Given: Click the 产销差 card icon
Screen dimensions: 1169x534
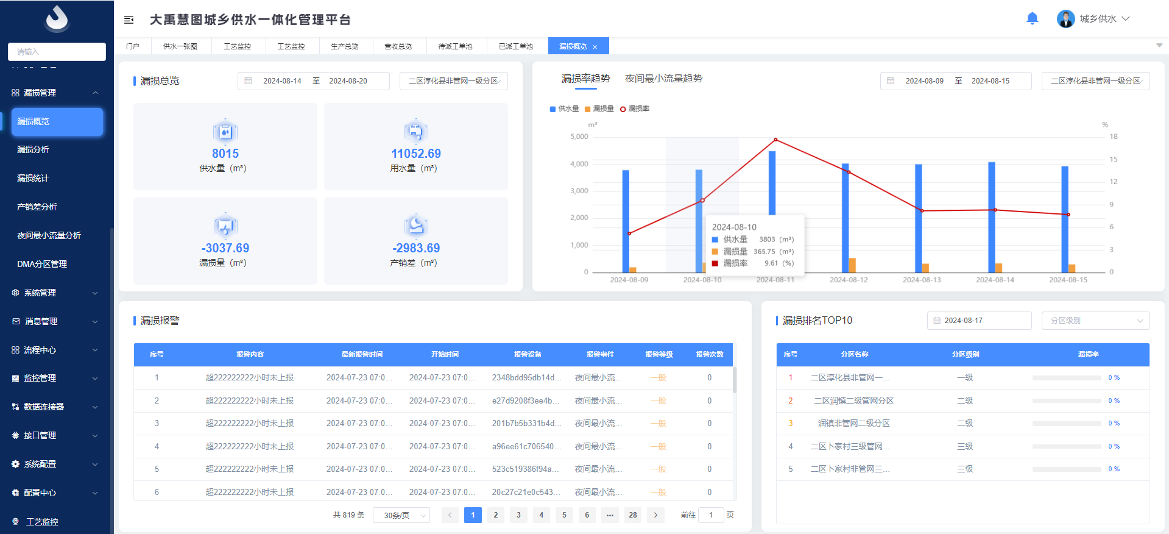Looking at the screenshot, I should point(416,226).
